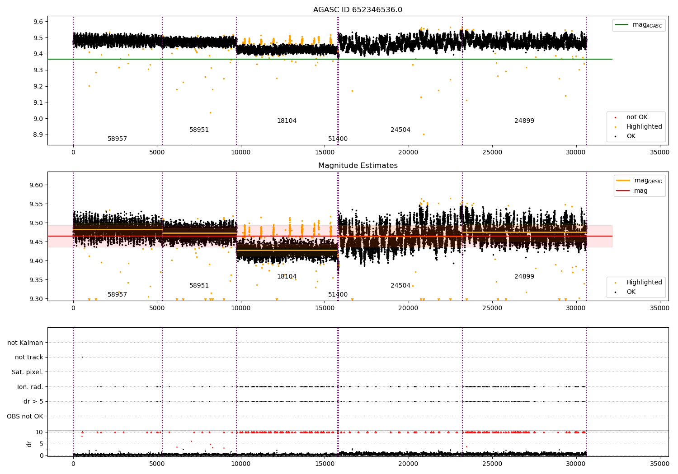This screenshot has height=474, width=678.
Task: Click OBSID label 51400 in Magnitude Estimates plot
Action: click(x=338, y=295)
